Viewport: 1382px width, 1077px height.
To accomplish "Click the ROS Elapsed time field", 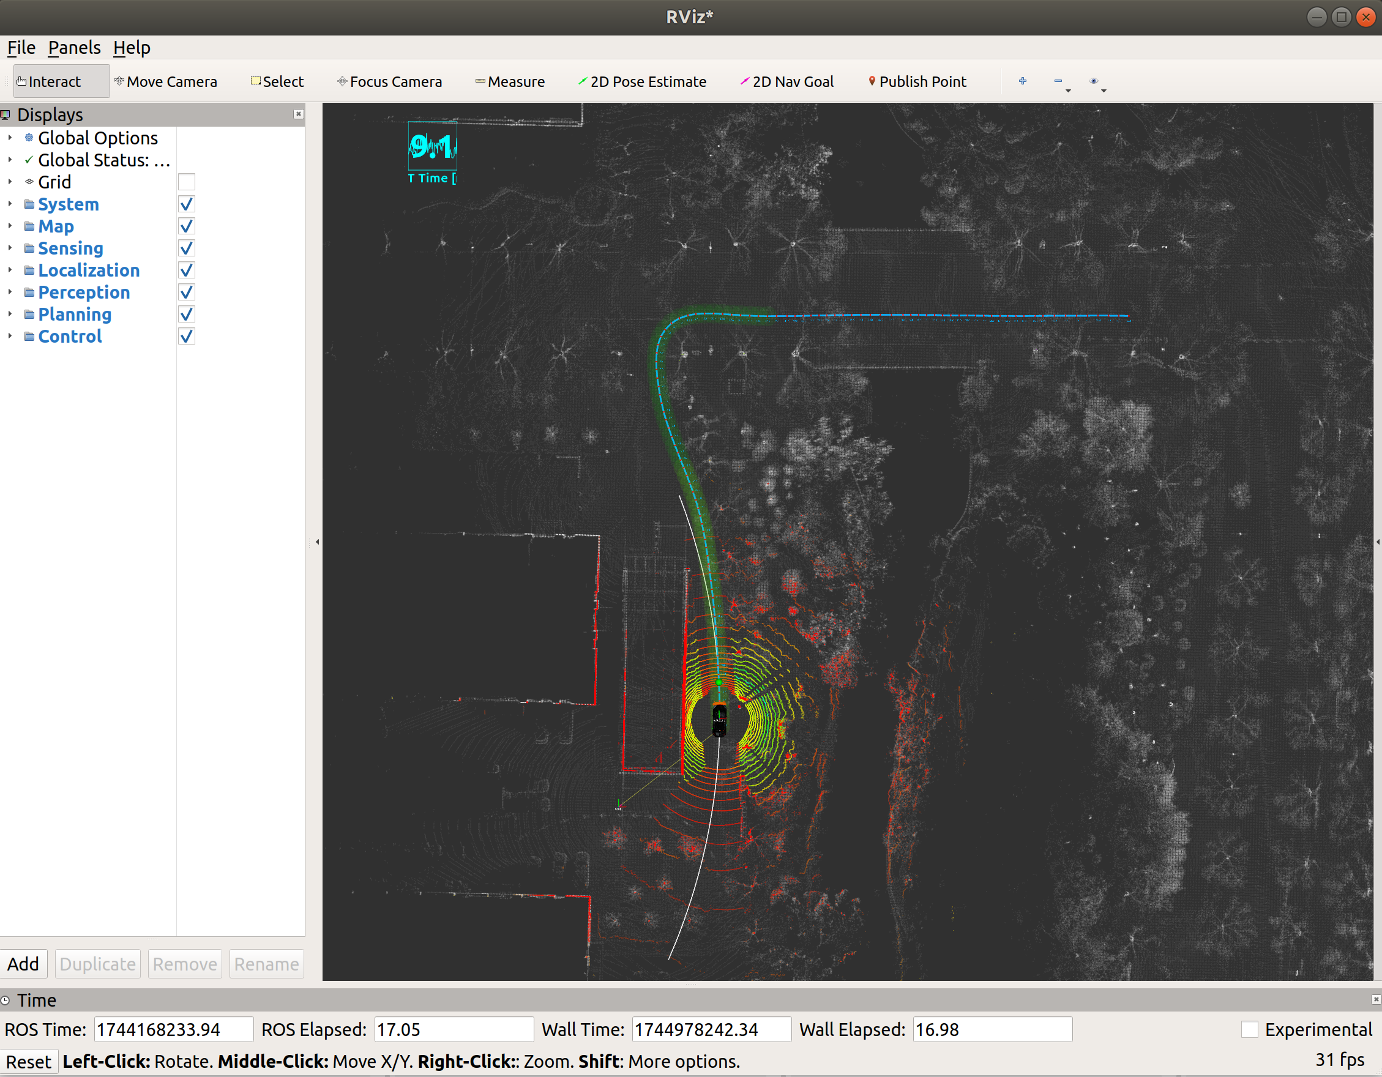I will point(454,1029).
